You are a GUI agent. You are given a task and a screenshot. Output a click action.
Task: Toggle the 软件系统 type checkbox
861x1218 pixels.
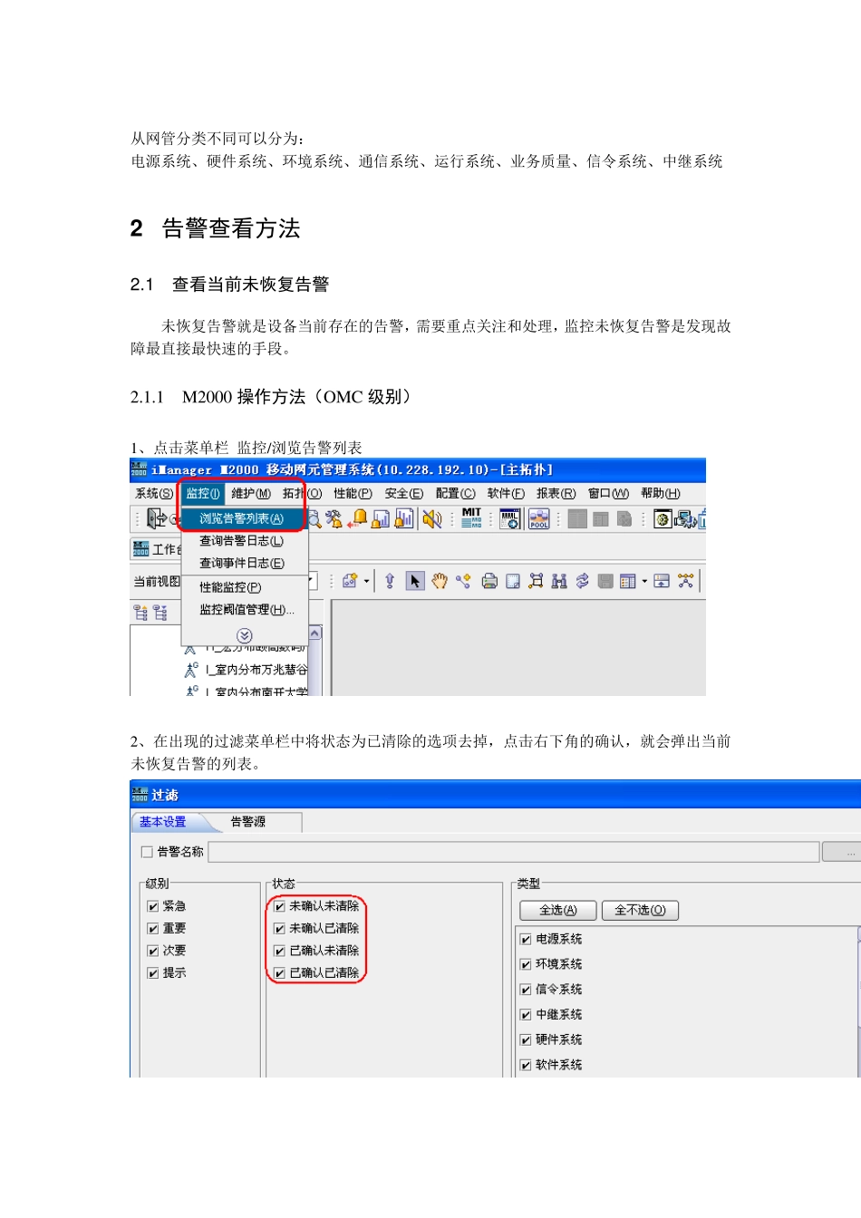point(526,1066)
